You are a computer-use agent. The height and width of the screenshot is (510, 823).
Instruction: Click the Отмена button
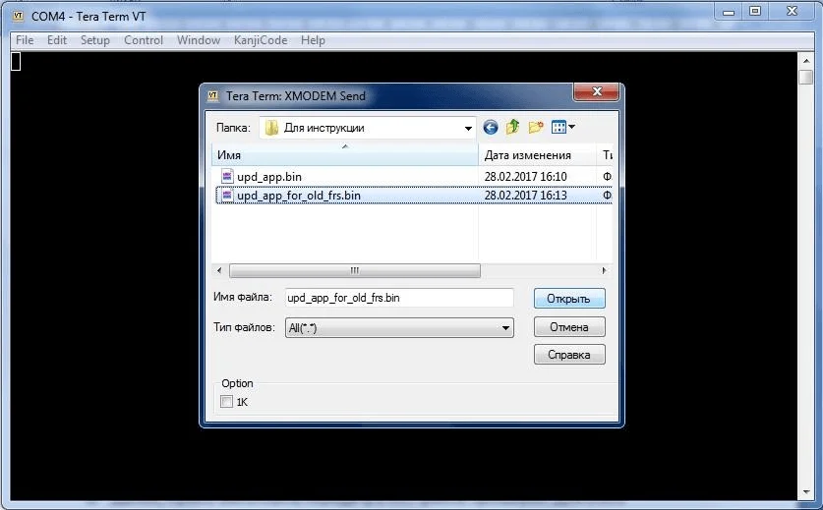tap(569, 327)
